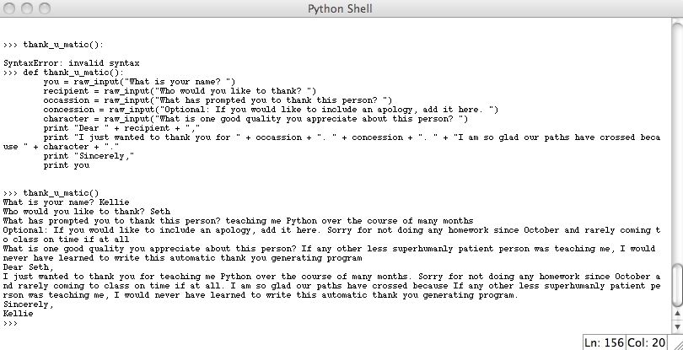Click the print you code line

point(67,165)
